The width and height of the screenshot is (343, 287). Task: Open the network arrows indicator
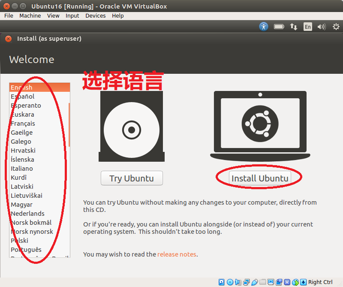(294, 27)
